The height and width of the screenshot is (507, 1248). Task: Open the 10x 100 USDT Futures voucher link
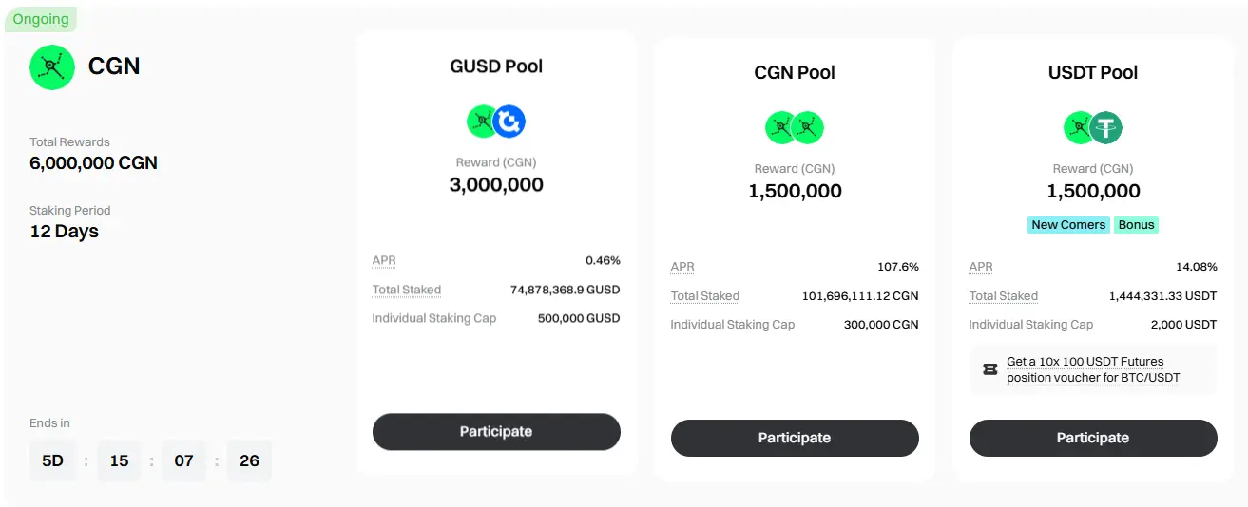[x=1093, y=369]
